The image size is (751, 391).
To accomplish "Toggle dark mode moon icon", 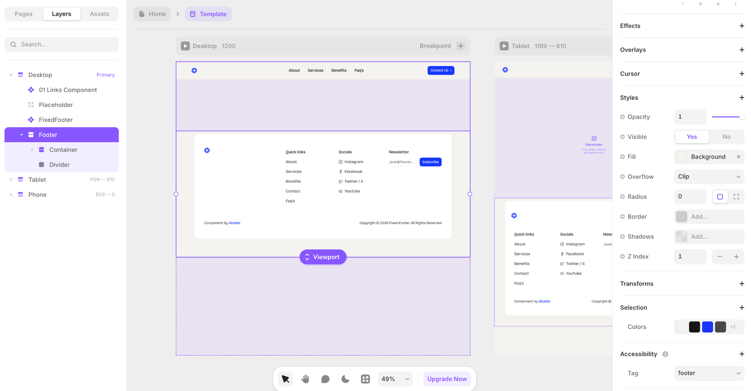I will (x=345, y=379).
